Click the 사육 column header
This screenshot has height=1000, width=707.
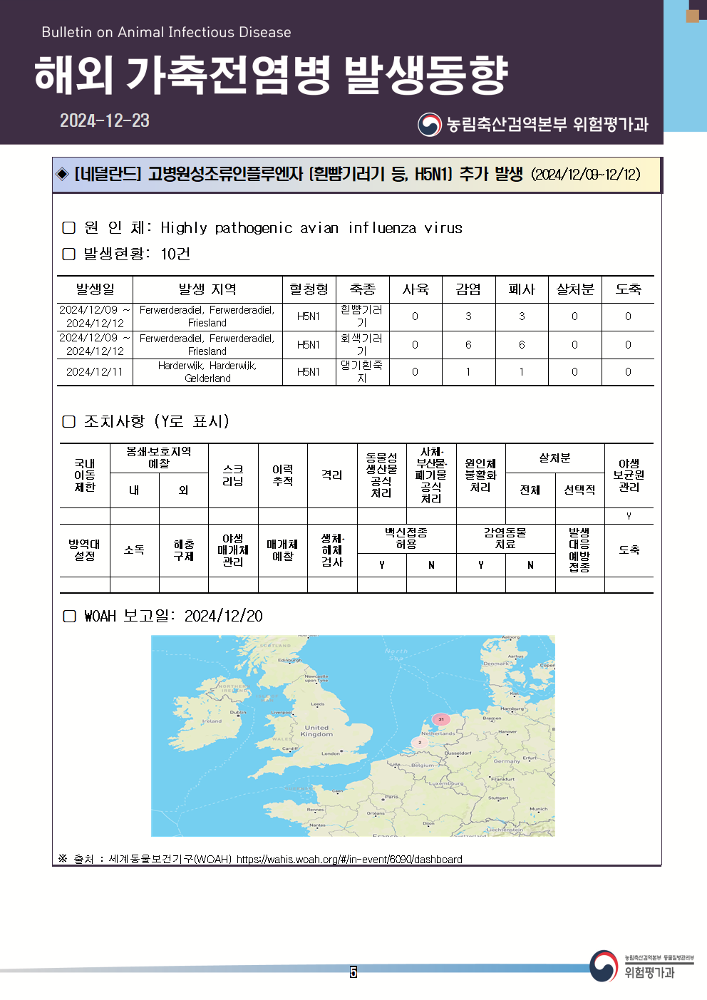[416, 289]
